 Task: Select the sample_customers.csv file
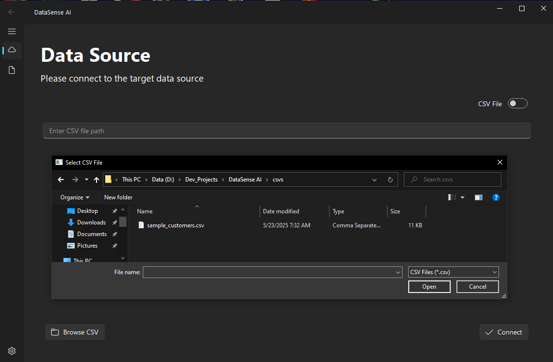click(175, 225)
